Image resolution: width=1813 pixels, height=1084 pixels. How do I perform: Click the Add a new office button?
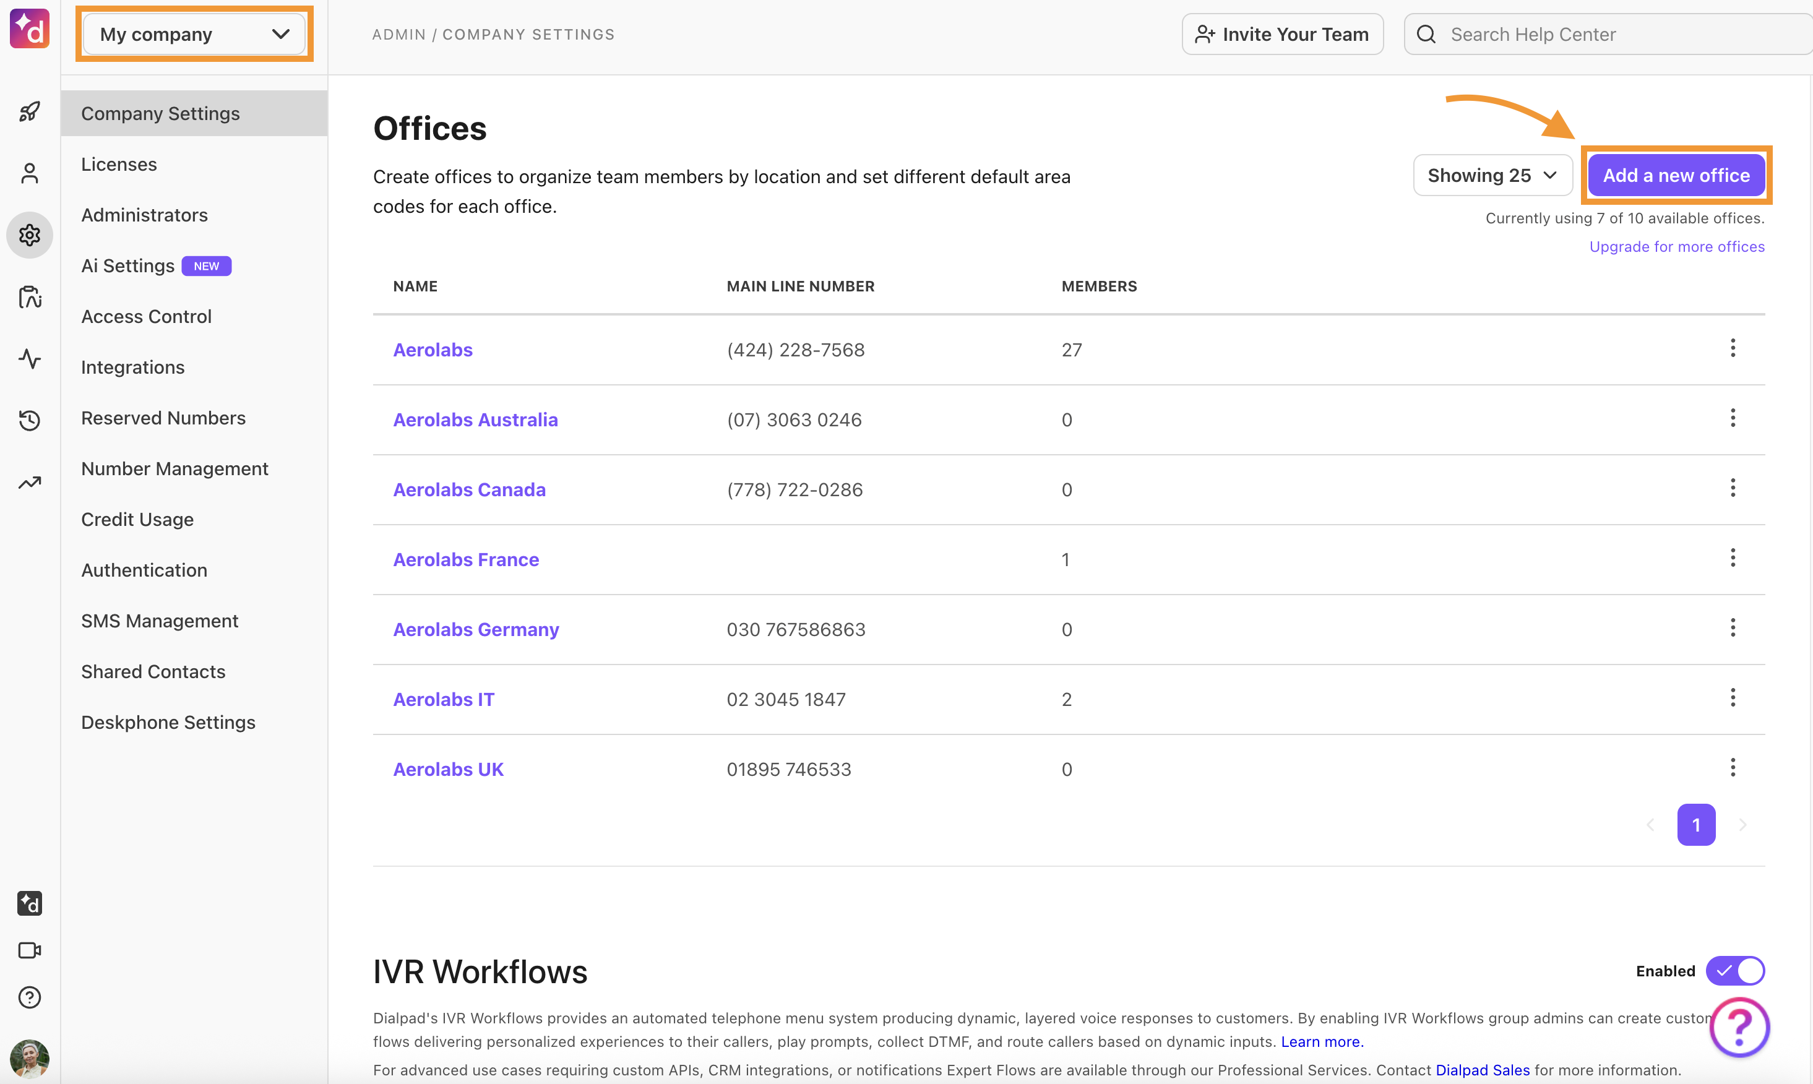(1676, 175)
